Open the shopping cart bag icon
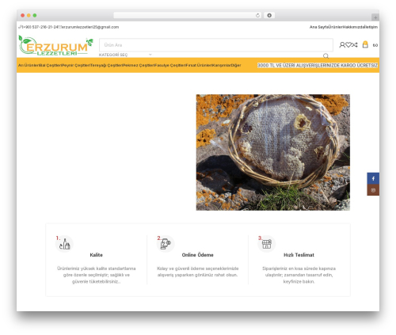396x335 pixels. click(x=365, y=44)
